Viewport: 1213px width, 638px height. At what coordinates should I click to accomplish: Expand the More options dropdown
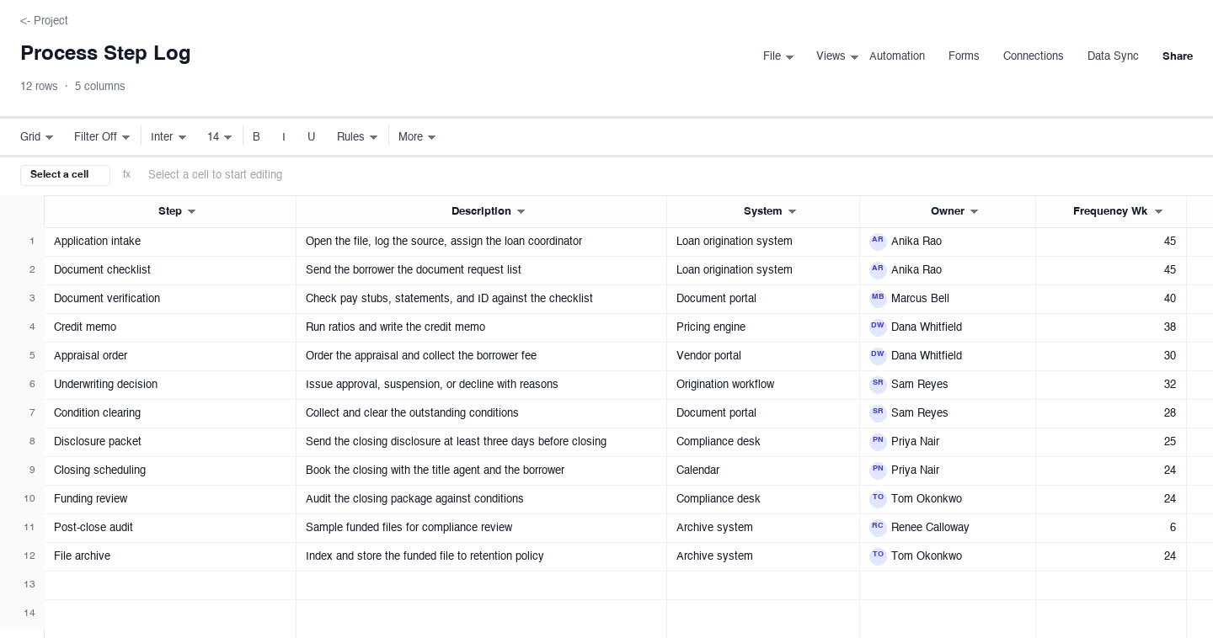(x=417, y=136)
